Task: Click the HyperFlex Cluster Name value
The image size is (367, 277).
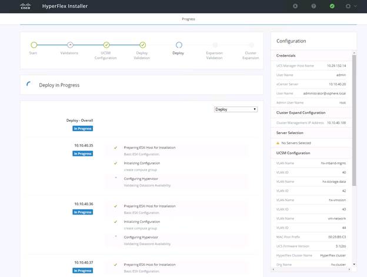Action: 333,255
